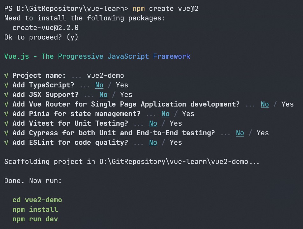Click 'Vue.js - The Progressive JavaScript Framework' banner

97,56
